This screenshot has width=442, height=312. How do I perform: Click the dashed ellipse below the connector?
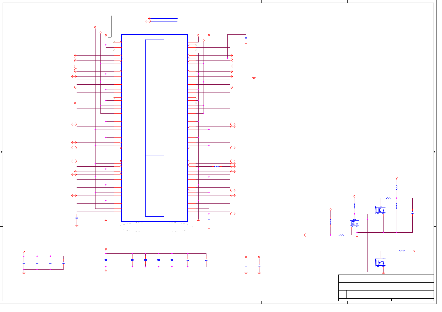coord(156,227)
